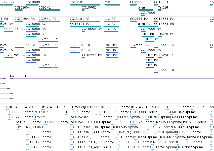The width and height of the screenshot is (214, 151).
Task: Select transcript Try29F-RC
Action: tap(160, 36)
